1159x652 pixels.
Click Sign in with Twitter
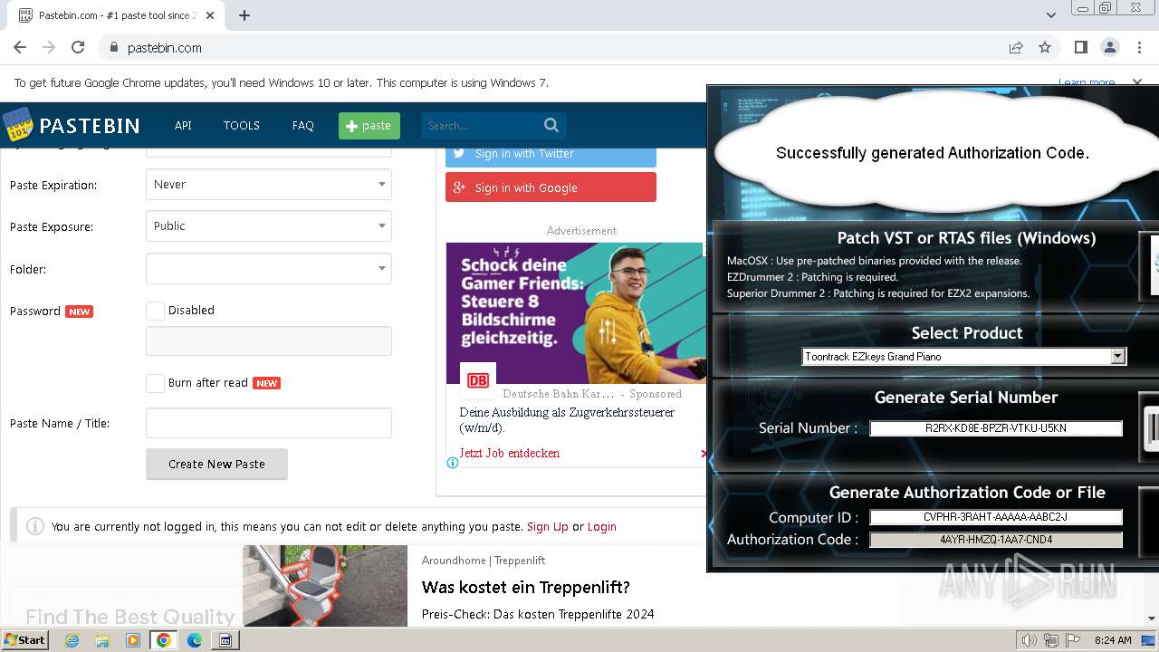coord(551,154)
